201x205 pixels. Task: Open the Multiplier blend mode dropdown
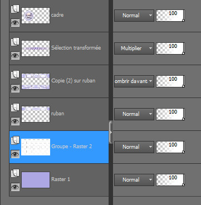[x=134, y=48]
